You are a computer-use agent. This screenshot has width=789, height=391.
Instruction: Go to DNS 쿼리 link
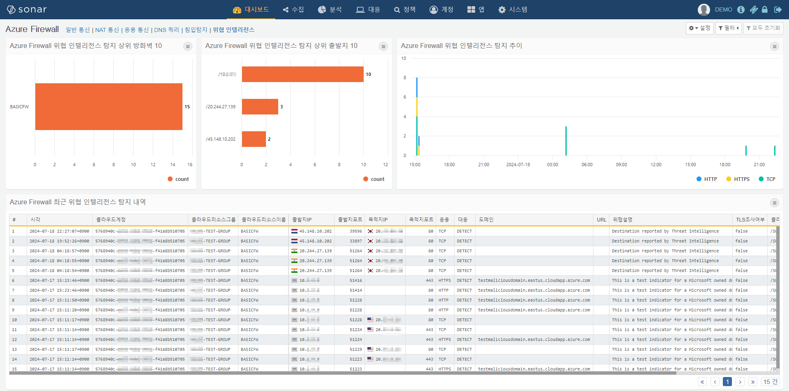pos(166,30)
